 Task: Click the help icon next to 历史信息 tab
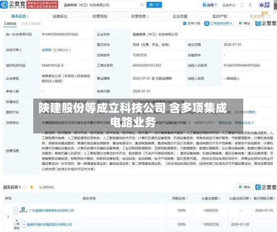[269, 17]
